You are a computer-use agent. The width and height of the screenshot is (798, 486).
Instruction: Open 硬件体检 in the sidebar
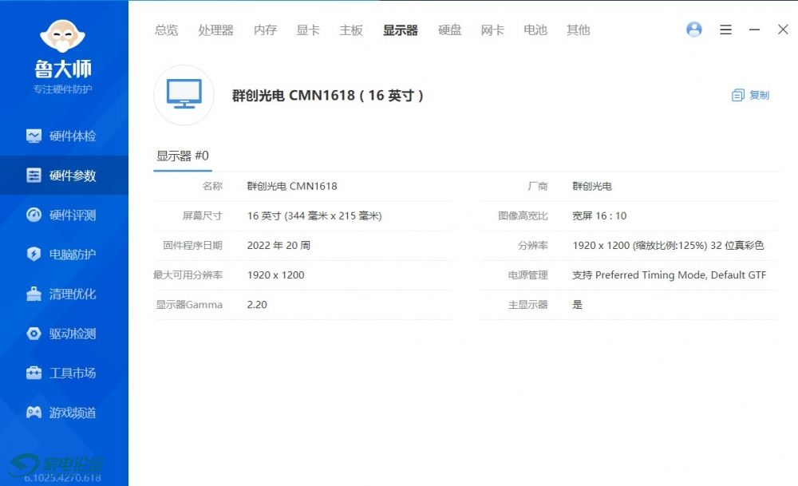click(64, 136)
